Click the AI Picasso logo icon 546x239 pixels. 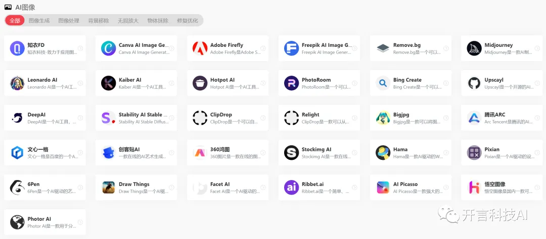[383, 187]
